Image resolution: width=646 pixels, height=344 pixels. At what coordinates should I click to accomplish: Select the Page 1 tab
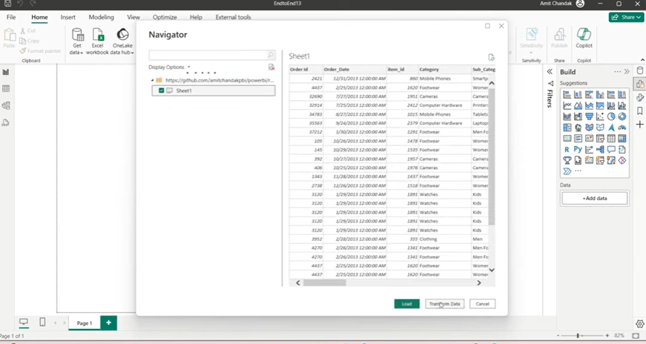(x=84, y=323)
